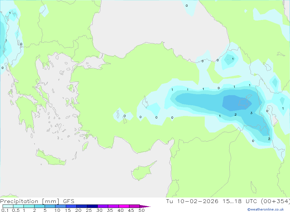Viewport: 290px width, 212px height.
Task: Click the legend label '35'
Action: click(x=110, y=210)
